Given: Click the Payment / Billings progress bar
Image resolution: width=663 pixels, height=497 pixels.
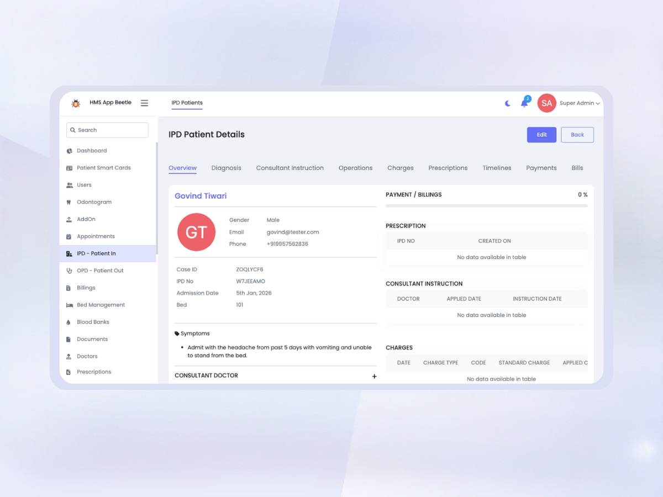Looking at the screenshot, I should click(x=486, y=206).
